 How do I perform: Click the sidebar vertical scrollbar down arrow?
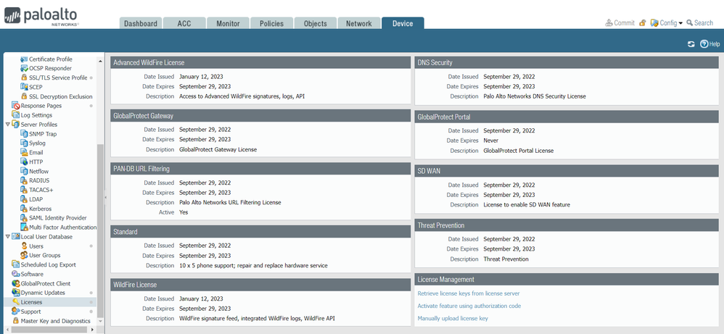pyautogui.click(x=100, y=322)
